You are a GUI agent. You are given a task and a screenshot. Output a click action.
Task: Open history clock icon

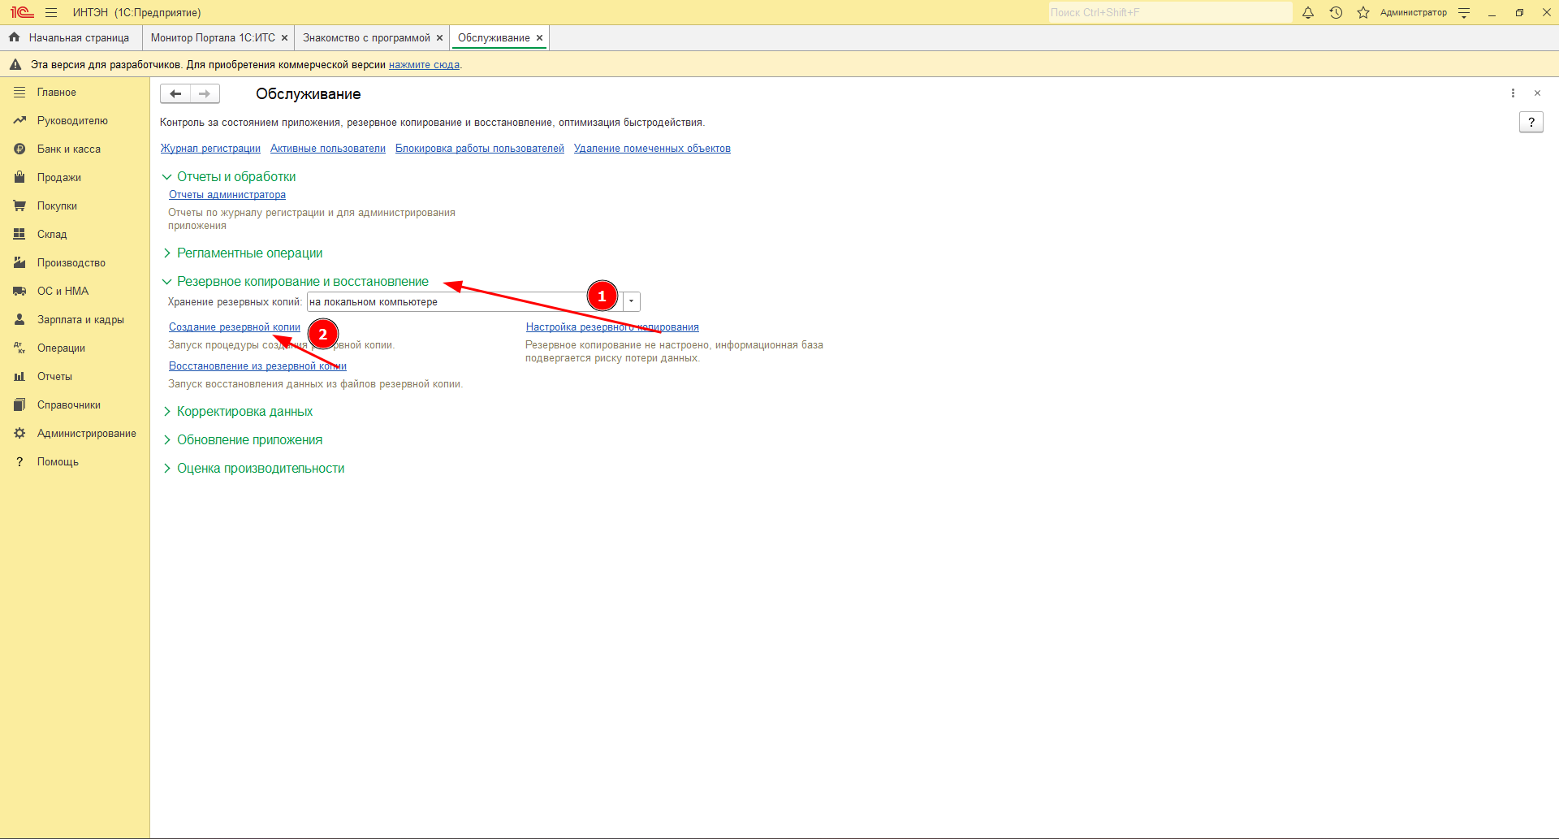point(1336,12)
